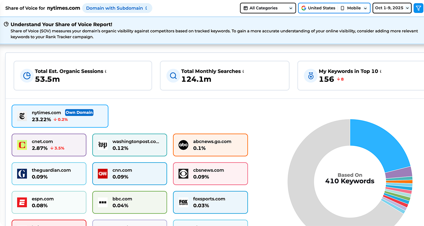424x226 pixels.
Task: Open the Oct 1-9, 2025 date picker
Action: pyautogui.click(x=392, y=8)
